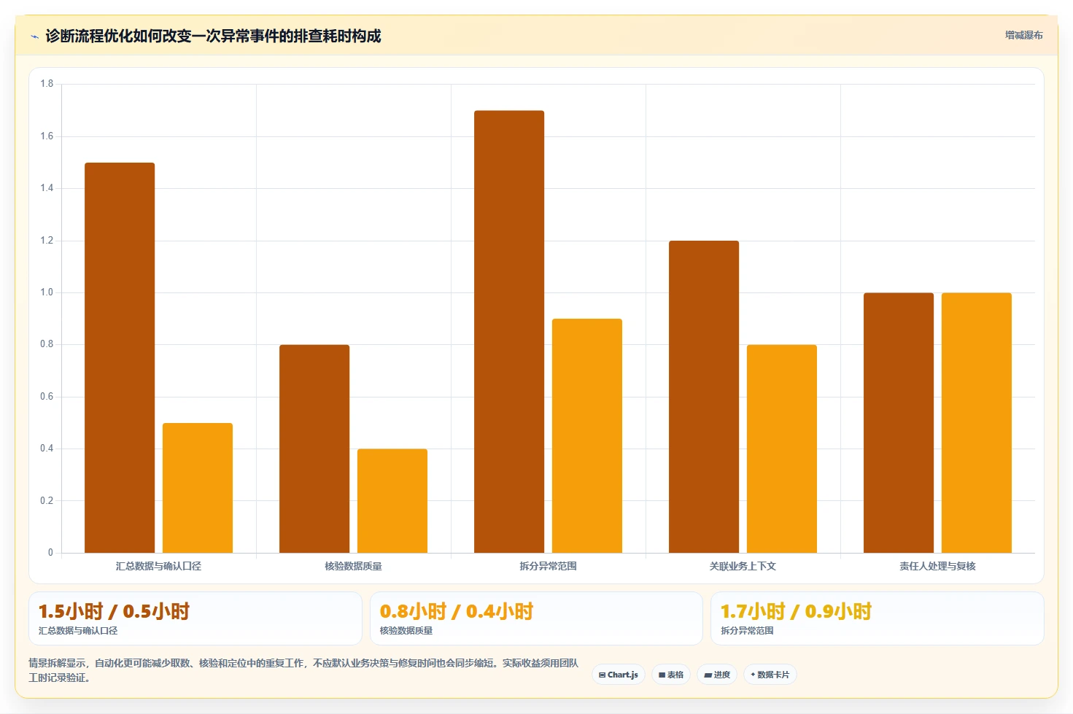This screenshot has height=714, width=1073.
Task: Click the orange bar for 关联业务上下文
Action: point(782,449)
